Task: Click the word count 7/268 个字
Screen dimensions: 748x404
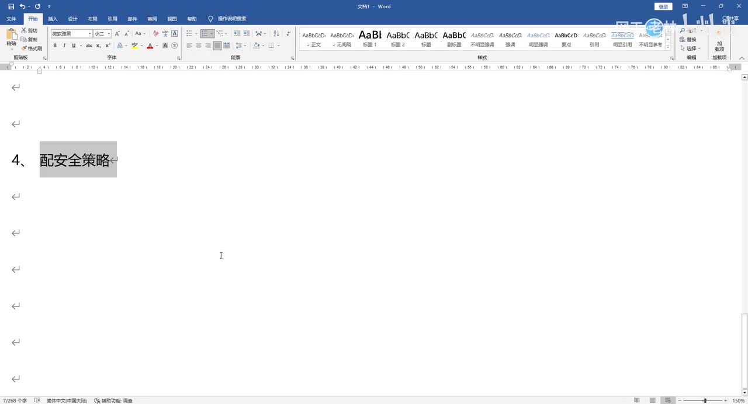Action: click(15, 400)
